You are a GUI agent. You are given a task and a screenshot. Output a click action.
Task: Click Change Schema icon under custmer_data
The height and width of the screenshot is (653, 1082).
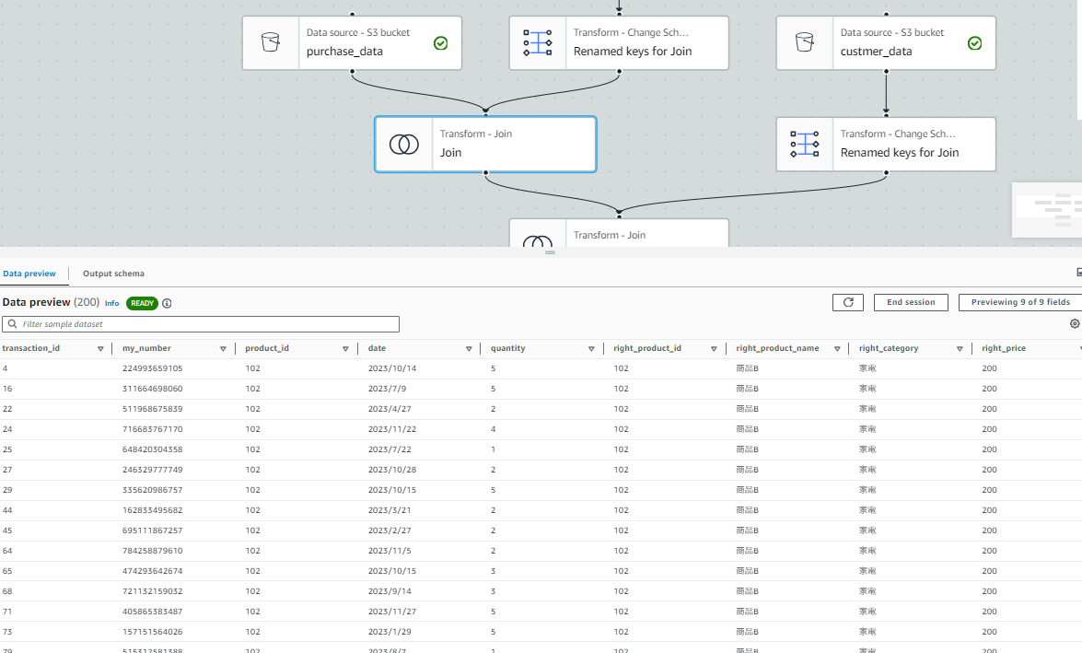pyautogui.click(x=805, y=145)
